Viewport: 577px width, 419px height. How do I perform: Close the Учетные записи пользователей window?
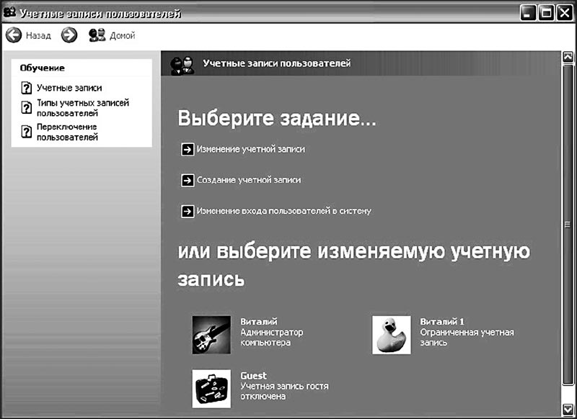(x=565, y=13)
